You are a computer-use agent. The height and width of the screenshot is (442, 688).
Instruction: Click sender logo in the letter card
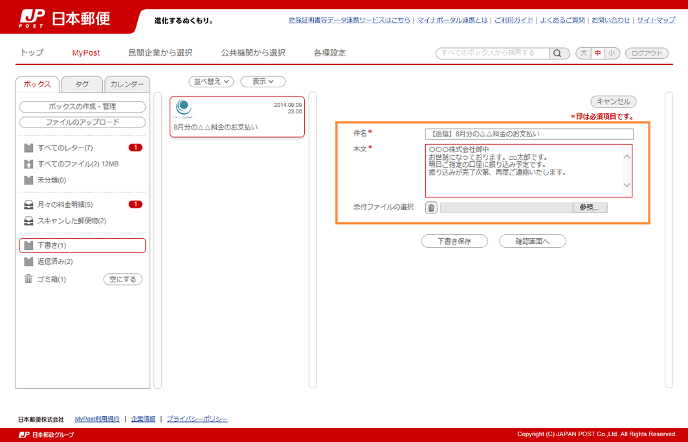183,109
